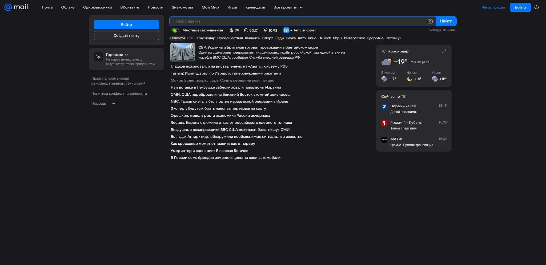Expand the weather widget with arrows icon
Screen dimensions: 546x265
444,51
